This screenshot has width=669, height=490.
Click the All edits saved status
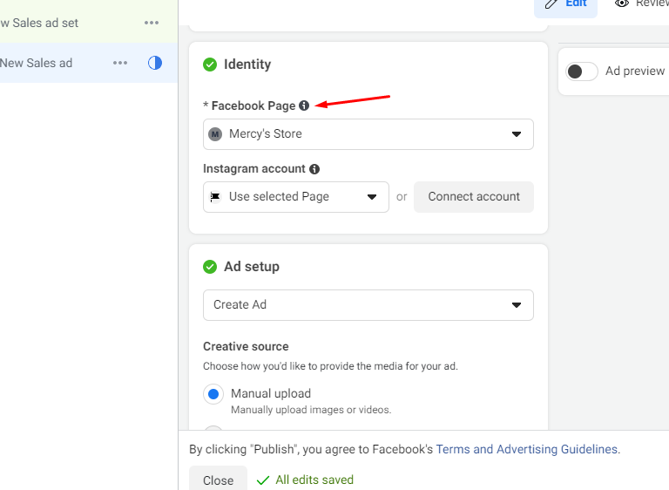[x=305, y=480]
